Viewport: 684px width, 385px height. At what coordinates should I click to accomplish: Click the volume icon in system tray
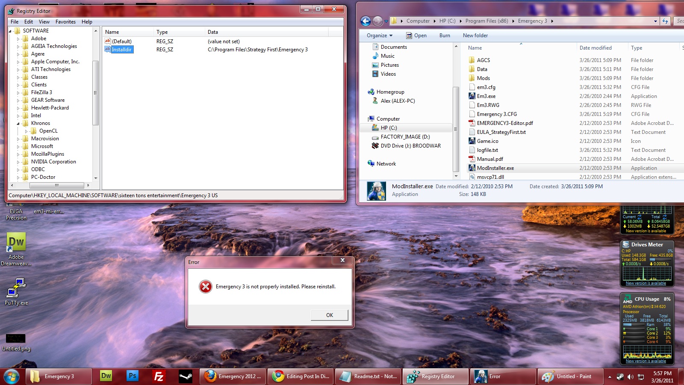point(631,377)
